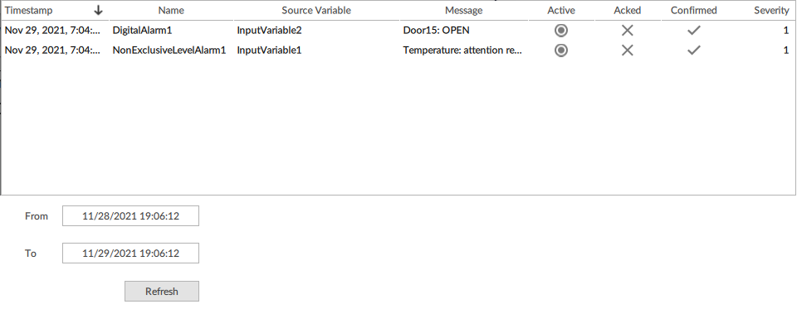Image resolution: width=797 pixels, height=309 pixels.
Task: Toggle the Timestamp sort arrow
Action: (x=99, y=10)
